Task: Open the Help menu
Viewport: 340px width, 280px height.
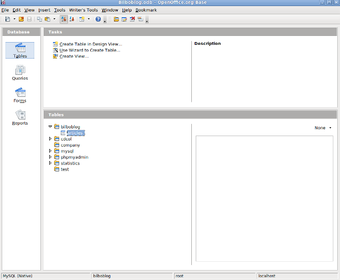Action: [x=127, y=10]
